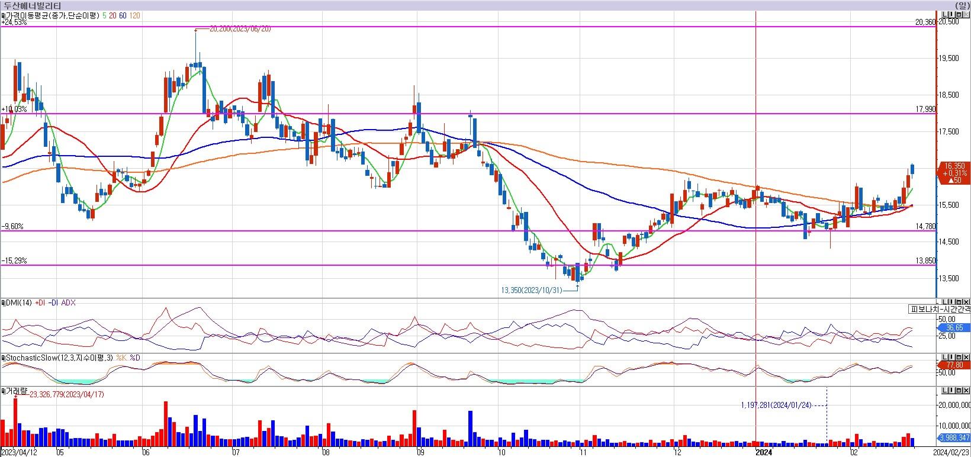
Task: Click the I button on the volume panel
Action: pyautogui.click(x=951, y=390)
